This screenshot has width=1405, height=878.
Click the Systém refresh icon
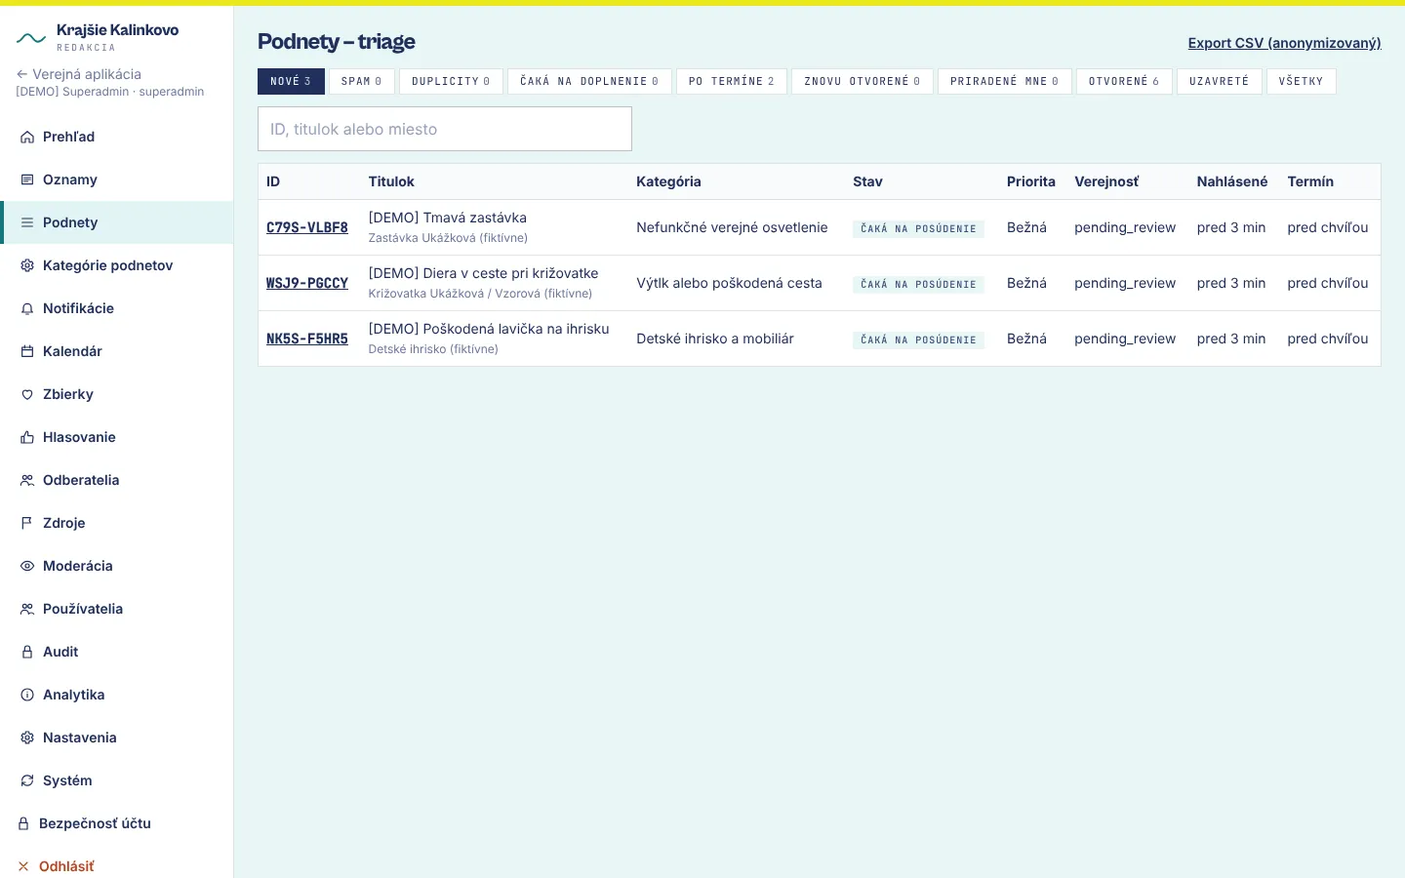coord(27,780)
